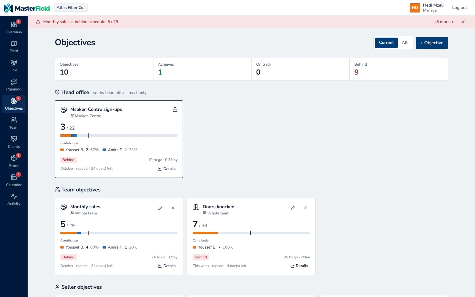This screenshot has height=297, width=475.
Task: Add a new objective
Action: click(x=432, y=43)
